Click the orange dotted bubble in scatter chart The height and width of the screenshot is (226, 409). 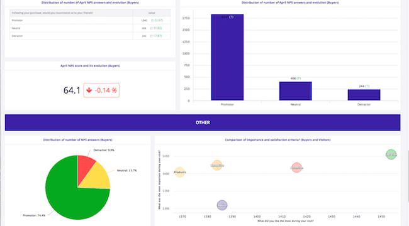tap(217, 165)
